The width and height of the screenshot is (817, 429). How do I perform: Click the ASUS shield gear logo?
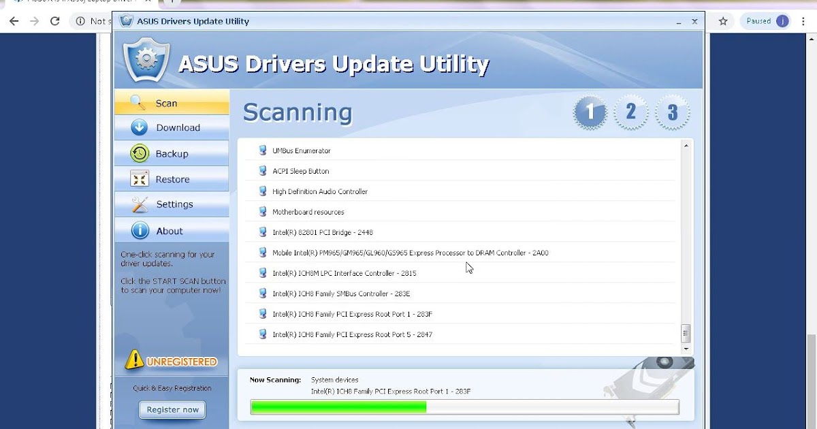coord(146,60)
